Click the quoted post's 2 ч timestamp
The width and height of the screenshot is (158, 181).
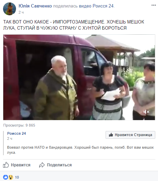point(10,138)
